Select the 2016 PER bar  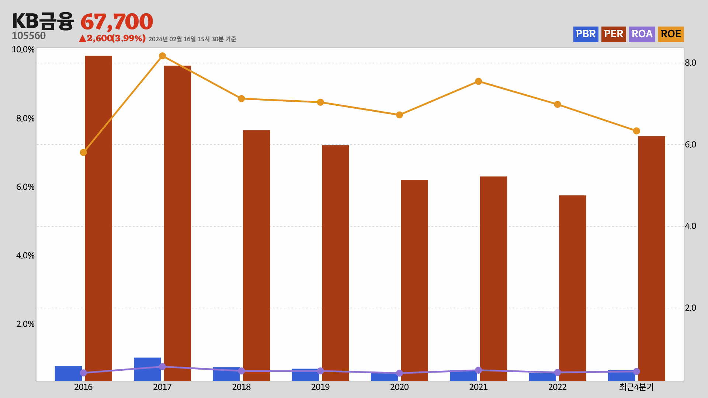pos(98,218)
